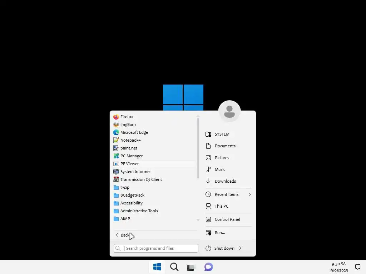
Task: Open paint.net from the programs list
Action: click(x=154, y=148)
